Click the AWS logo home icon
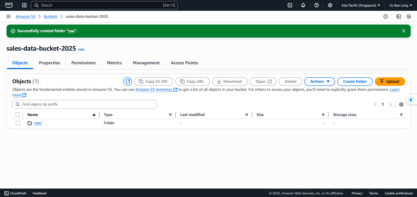Screen dimensions: 417x197 click(x=9, y=5)
